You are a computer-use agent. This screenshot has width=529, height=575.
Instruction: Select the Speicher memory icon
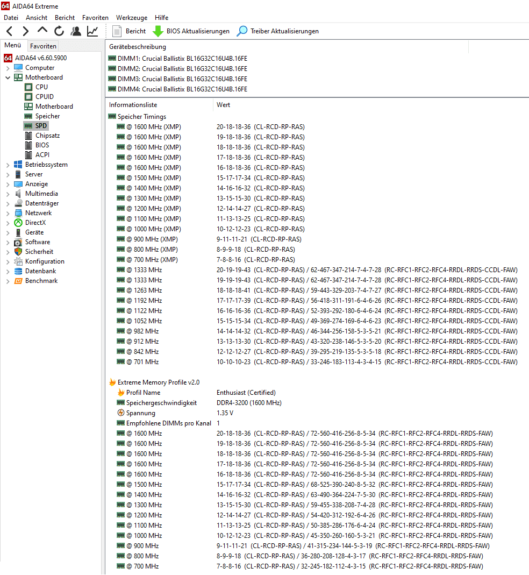click(28, 116)
